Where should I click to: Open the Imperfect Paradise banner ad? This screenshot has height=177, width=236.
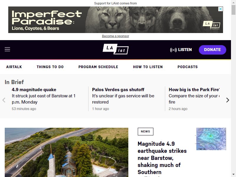[116, 20]
